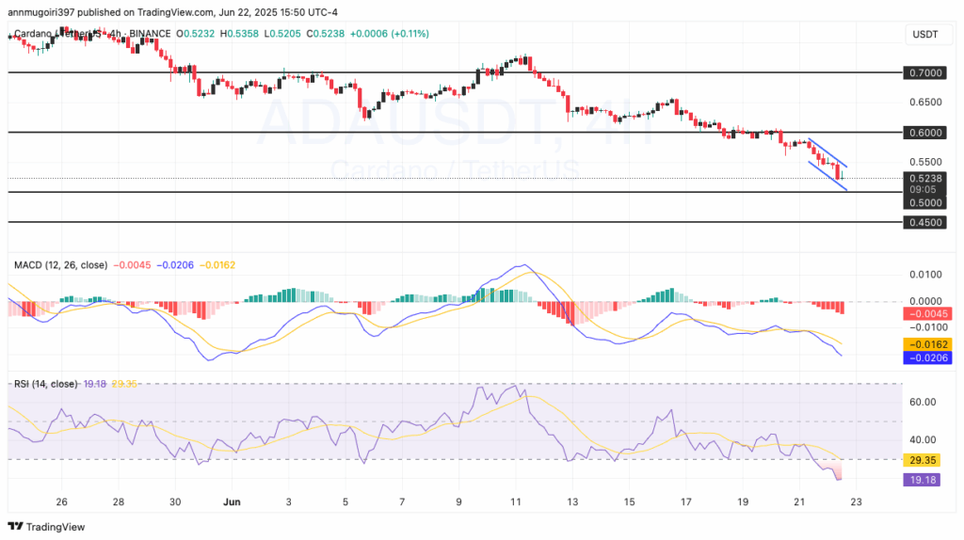Click the open value O0.5232 in header
The width and height of the screenshot is (964, 540).
(x=196, y=34)
